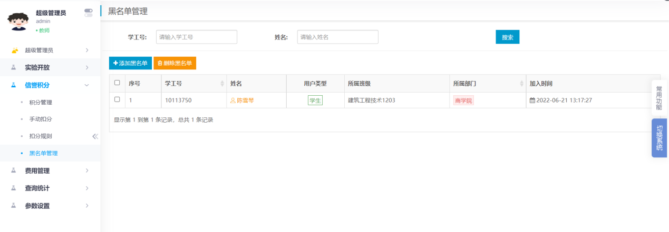Open the 扣分规则 submenu item

(41, 136)
